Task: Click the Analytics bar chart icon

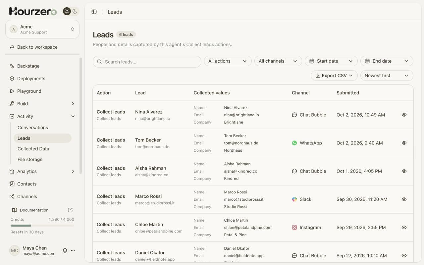Action: [x=12, y=171]
